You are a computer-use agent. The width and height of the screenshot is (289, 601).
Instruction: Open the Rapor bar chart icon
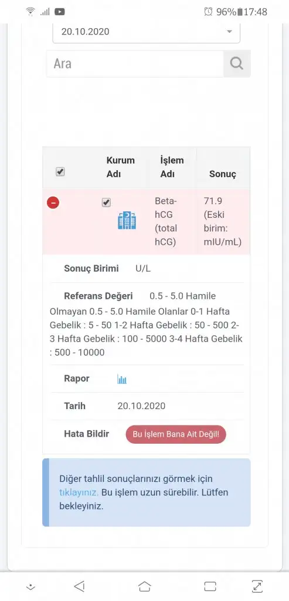(122, 380)
